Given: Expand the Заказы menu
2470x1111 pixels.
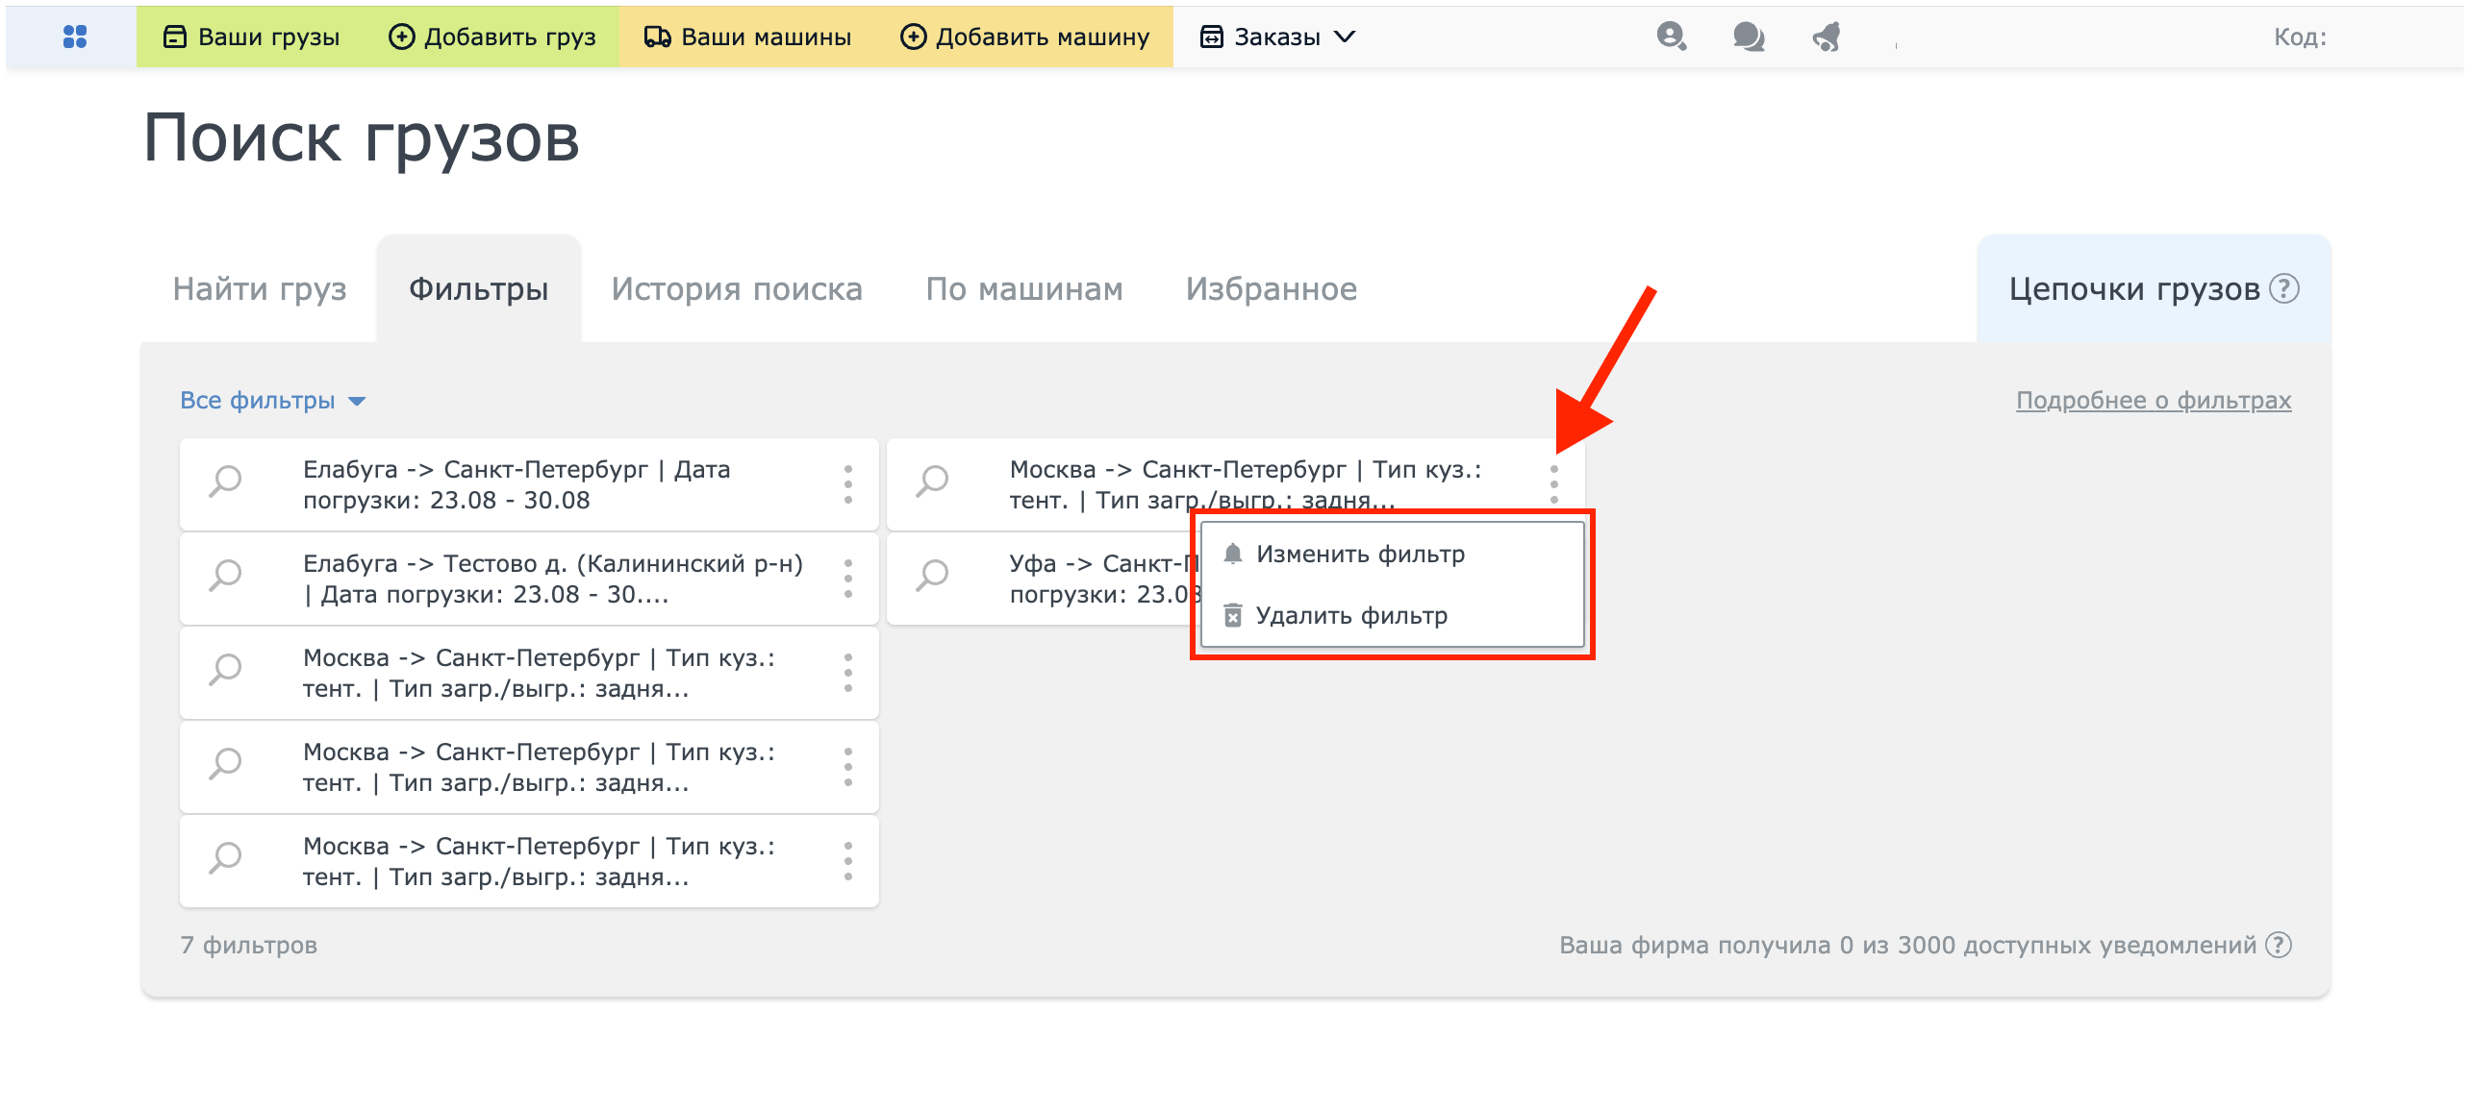Looking at the screenshot, I should pyautogui.click(x=1277, y=37).
